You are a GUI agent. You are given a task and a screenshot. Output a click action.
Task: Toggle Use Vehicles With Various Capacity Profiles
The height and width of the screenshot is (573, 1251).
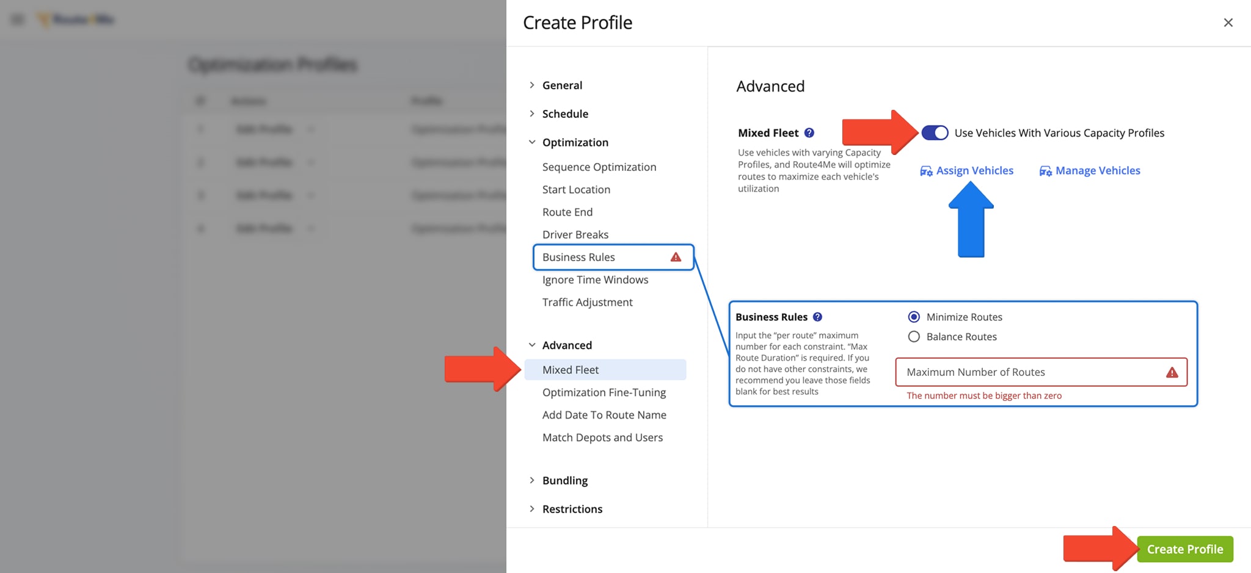pyautogui.click(x=935, y=133)
